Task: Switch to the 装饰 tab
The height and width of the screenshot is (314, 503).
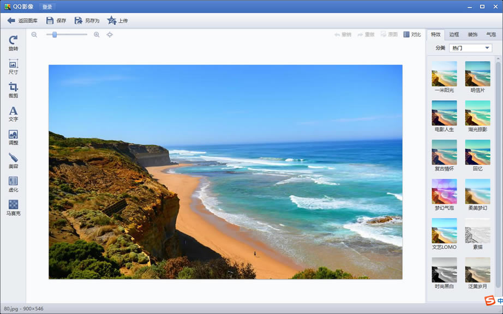Action: pyautogui.click(x=472, y=34)
